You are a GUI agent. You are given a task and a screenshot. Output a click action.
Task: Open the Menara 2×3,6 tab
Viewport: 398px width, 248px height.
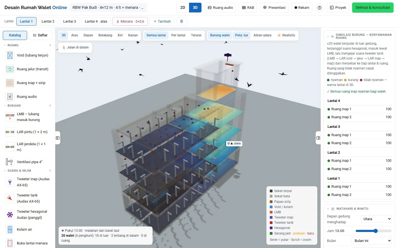130,21
